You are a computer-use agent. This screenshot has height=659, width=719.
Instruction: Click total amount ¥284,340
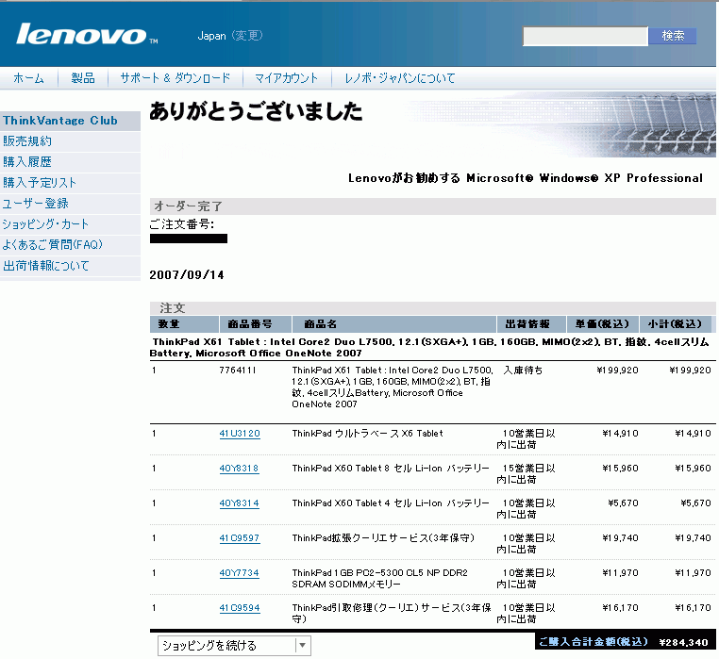pos(684,643)
